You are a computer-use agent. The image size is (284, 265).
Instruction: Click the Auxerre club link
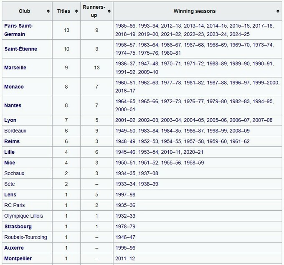click(14, 248)
